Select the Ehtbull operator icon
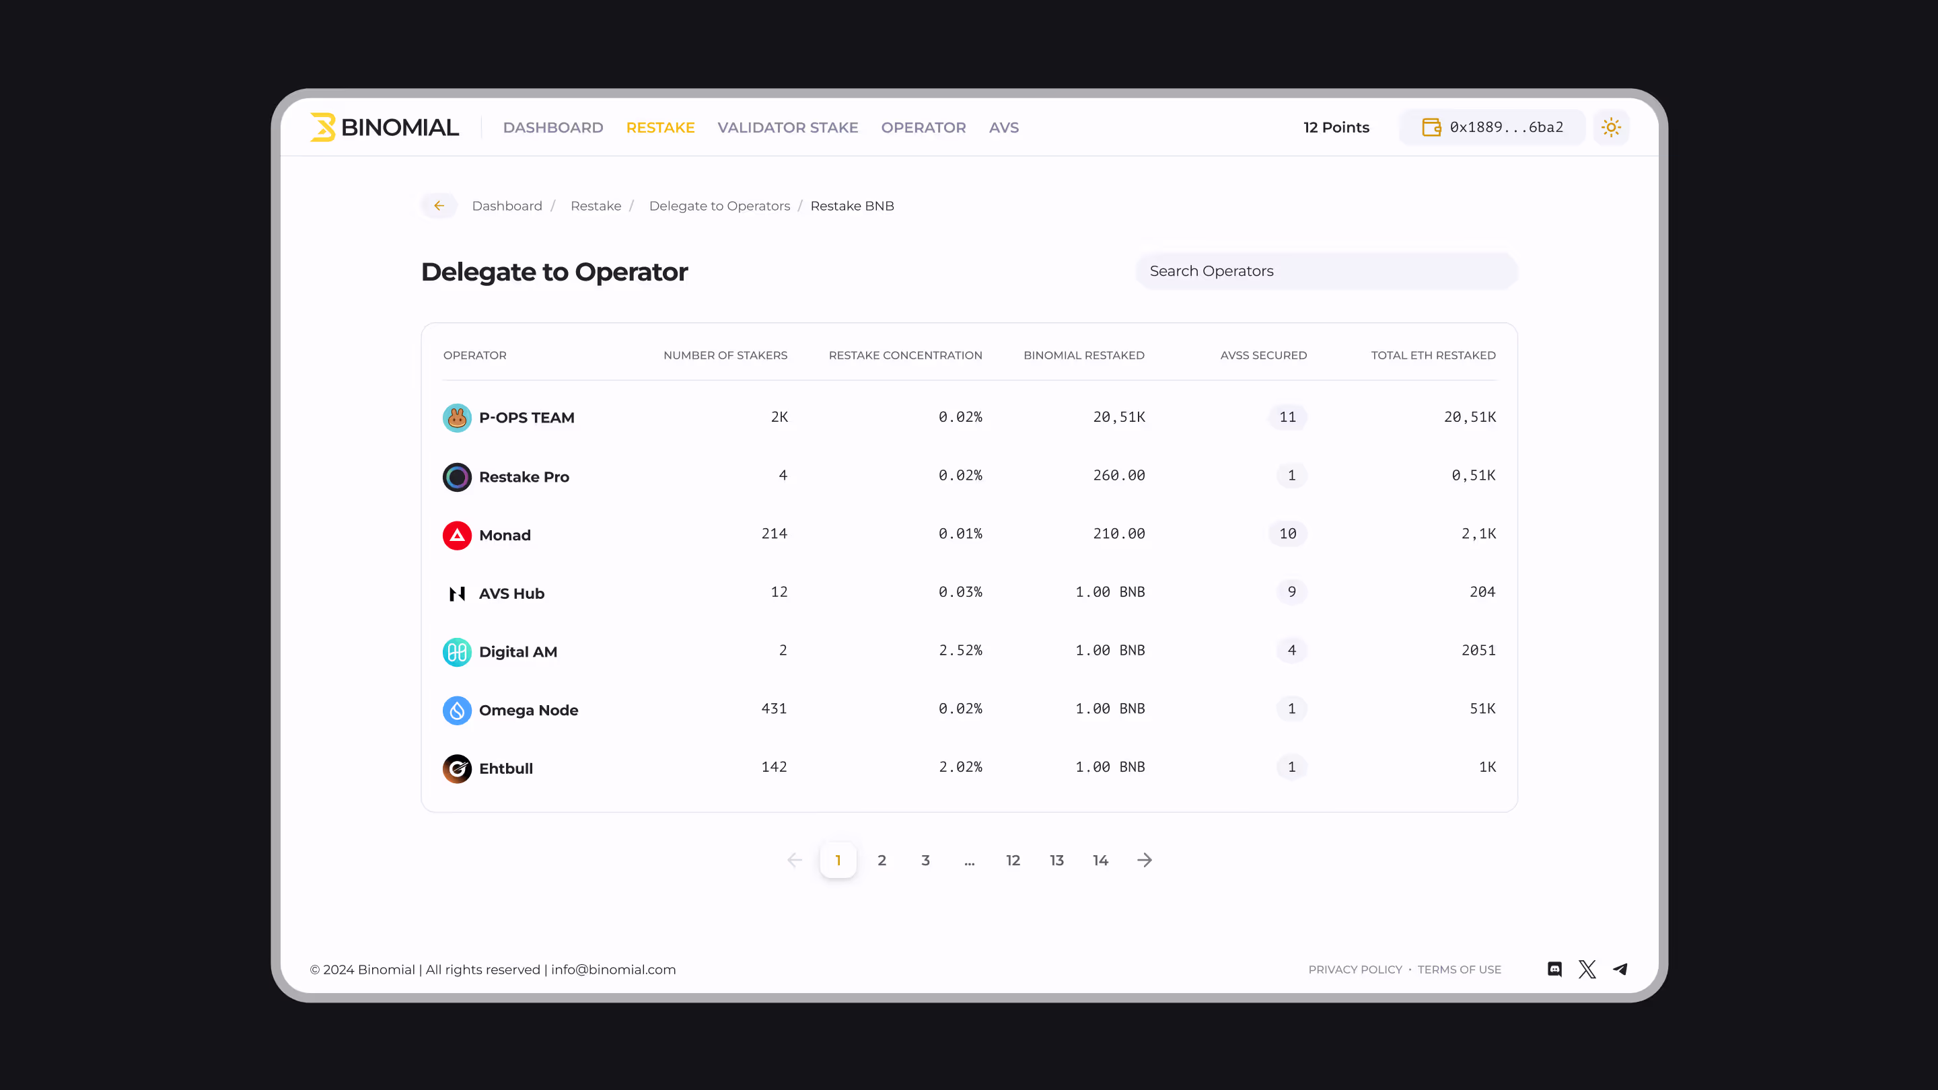 pyautogui.click(x=457, y=768)
